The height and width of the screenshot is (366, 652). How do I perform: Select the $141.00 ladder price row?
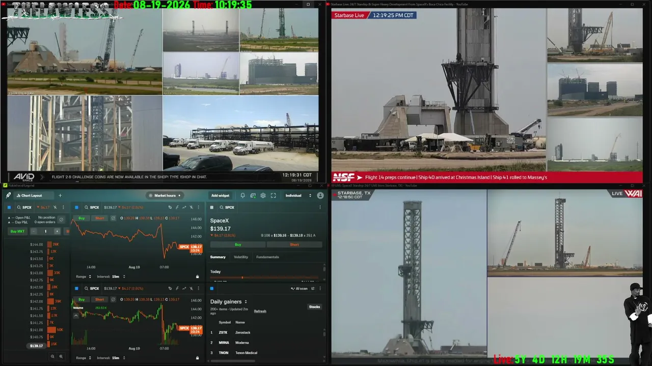click(37, 330)
